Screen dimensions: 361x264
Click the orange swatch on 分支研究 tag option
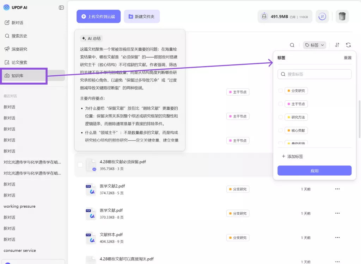pos(289,90)
